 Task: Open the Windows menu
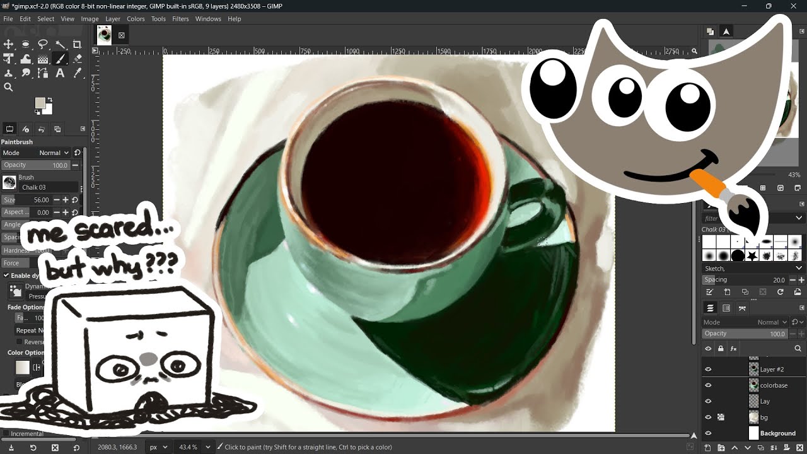(x=208, y=19)
